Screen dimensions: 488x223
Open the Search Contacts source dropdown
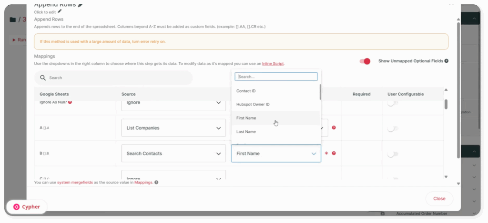click(173, 154)
